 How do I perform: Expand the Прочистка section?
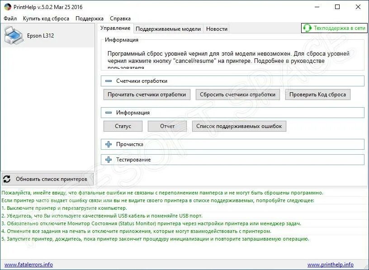point(108,144)
